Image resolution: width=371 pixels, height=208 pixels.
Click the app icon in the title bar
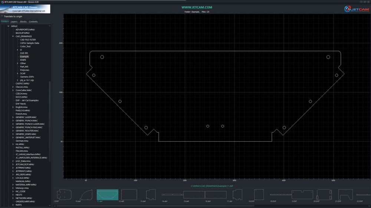[2, 1]
